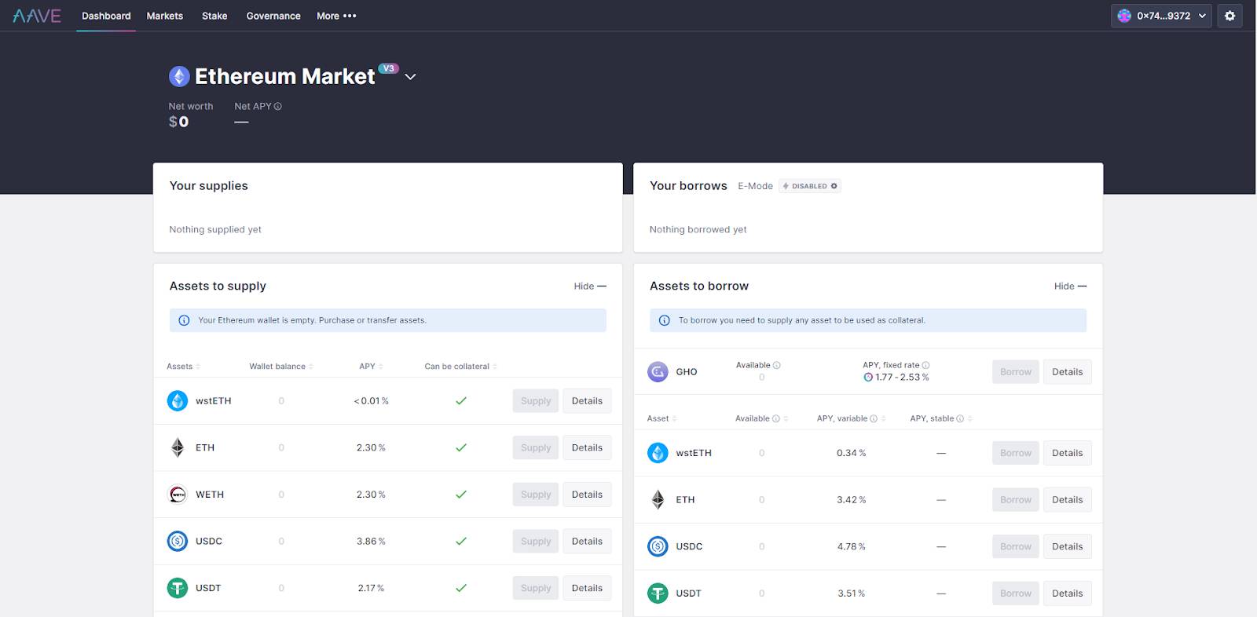Collapse Assets to borrow with Hide

tap(1070, 287)
